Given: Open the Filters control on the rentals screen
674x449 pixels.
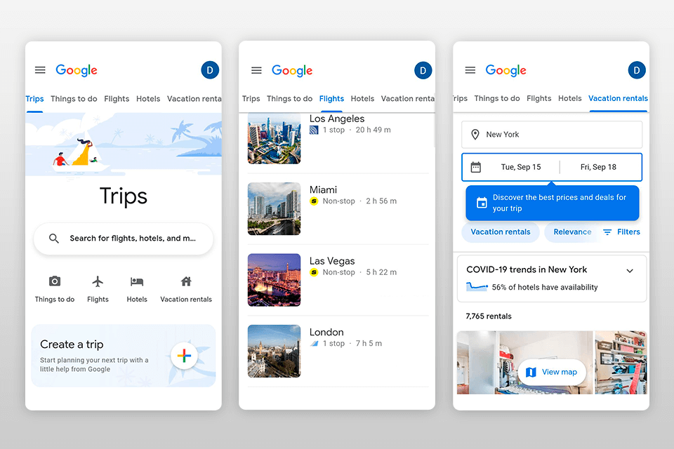Looking at the screenshot, I should click(622, 232).
